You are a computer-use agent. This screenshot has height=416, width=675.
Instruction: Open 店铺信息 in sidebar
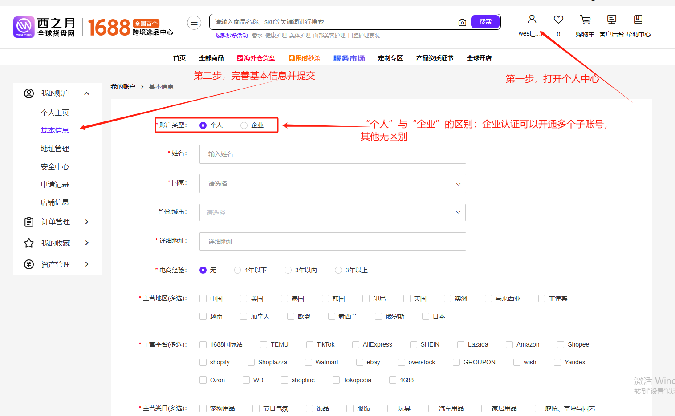(x=55, y=202)
